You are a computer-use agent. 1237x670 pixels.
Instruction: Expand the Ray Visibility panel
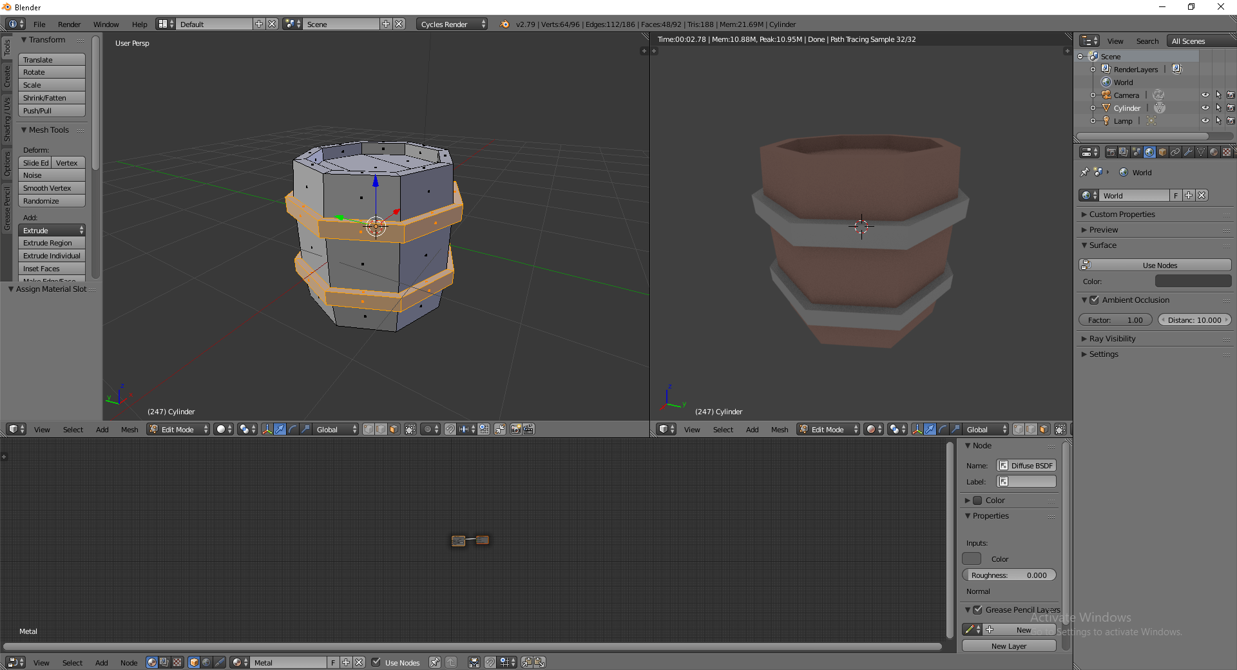(1112, 339)
